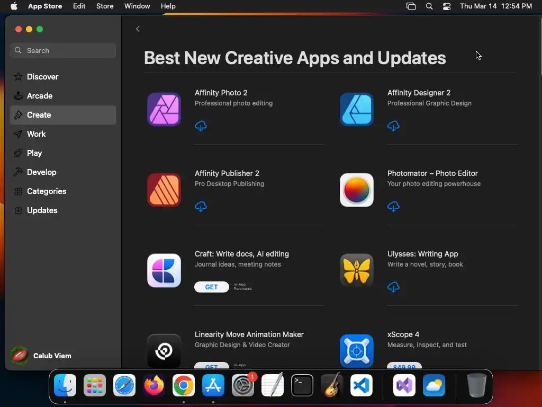
Task: Redownload Affinity Photo 2 via cloud icon
Action: (201, 126)
